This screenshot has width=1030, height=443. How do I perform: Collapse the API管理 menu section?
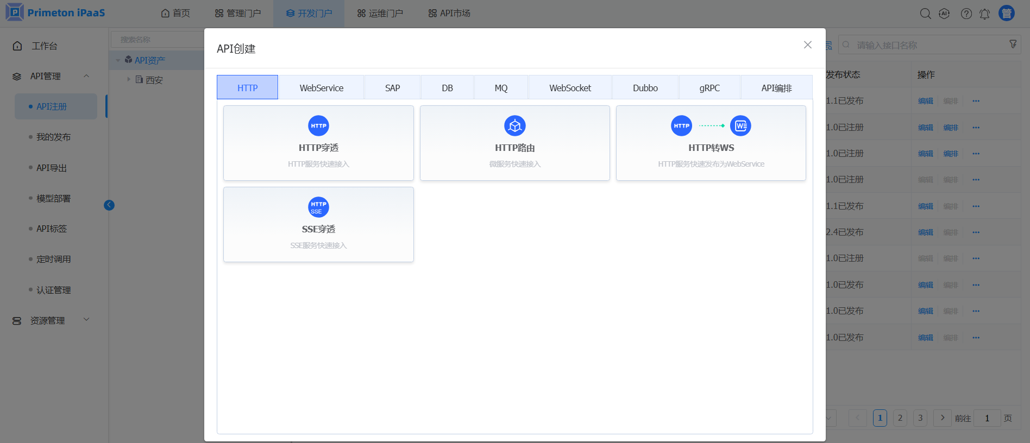click(x=86, y=76)
